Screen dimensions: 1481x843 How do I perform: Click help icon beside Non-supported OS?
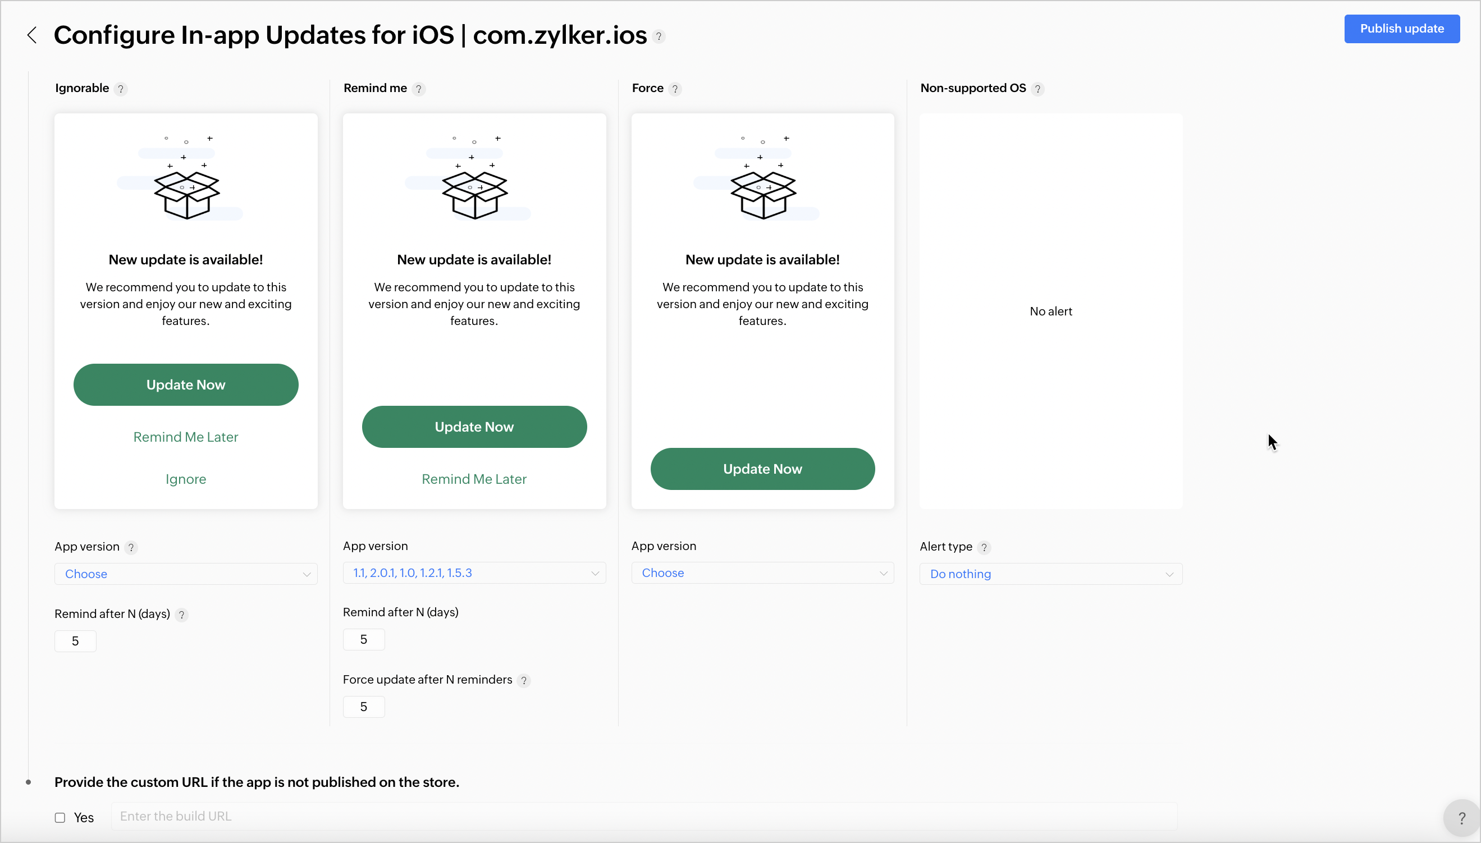pos(1037,89)
